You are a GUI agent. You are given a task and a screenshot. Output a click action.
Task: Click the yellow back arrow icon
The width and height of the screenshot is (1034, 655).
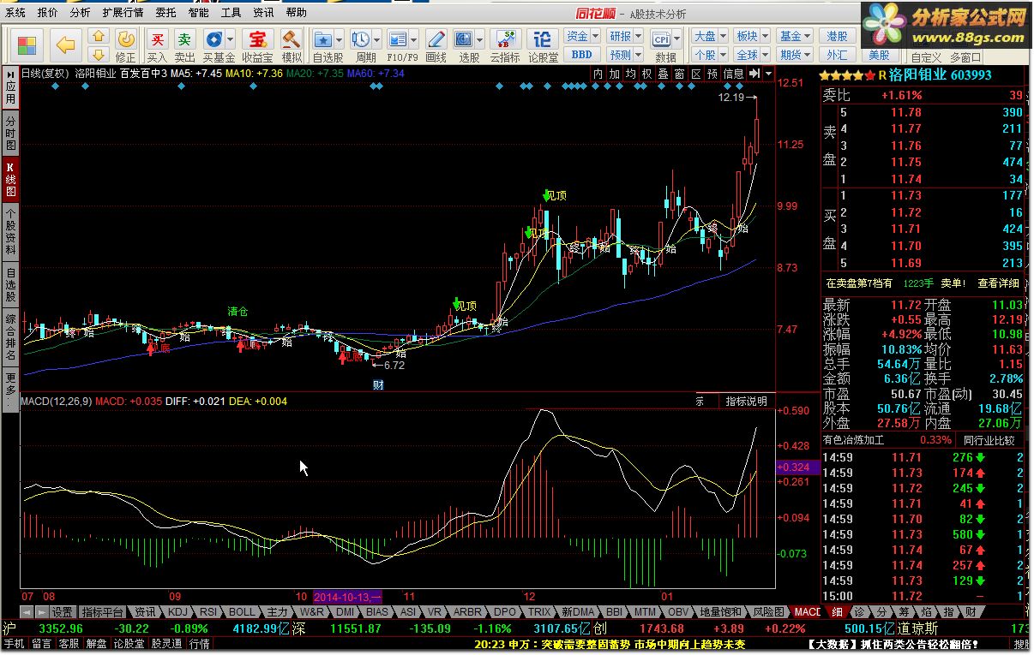click(67, 45)
